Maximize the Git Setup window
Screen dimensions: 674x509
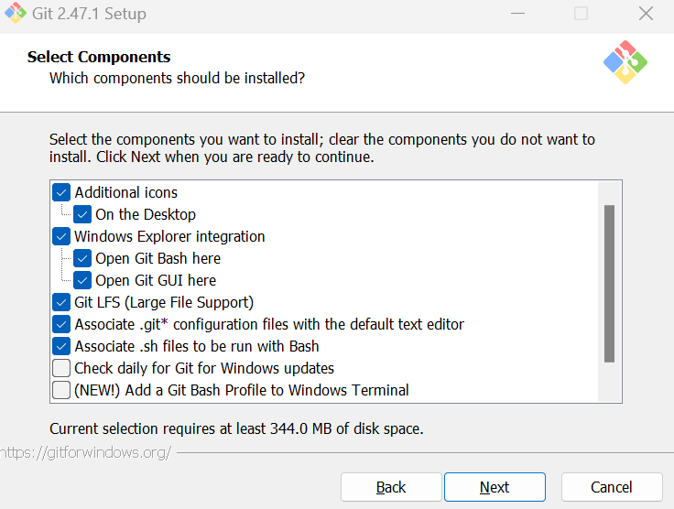[x=581, y=14]
